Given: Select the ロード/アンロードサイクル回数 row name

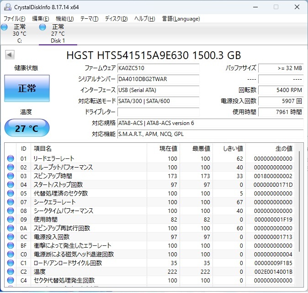Looking at the screenshot, I should (x=68, y=263).
